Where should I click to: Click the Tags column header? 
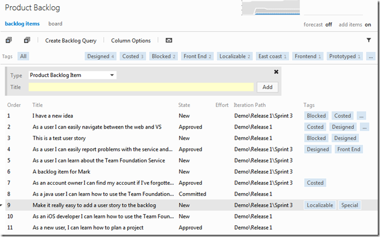click(x=309, y=105)
